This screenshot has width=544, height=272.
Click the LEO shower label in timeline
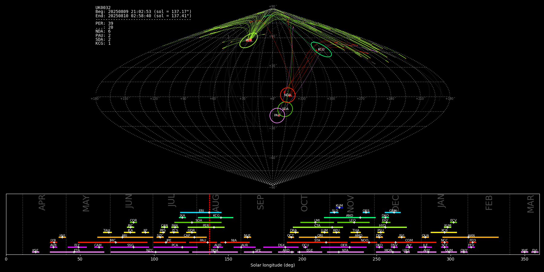[353, 221]
